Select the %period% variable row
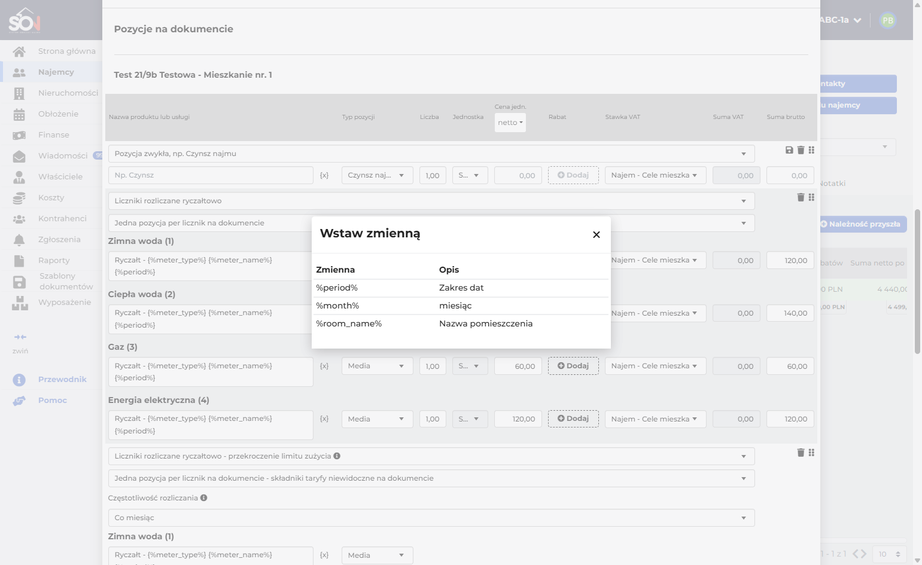 (461, 288)
